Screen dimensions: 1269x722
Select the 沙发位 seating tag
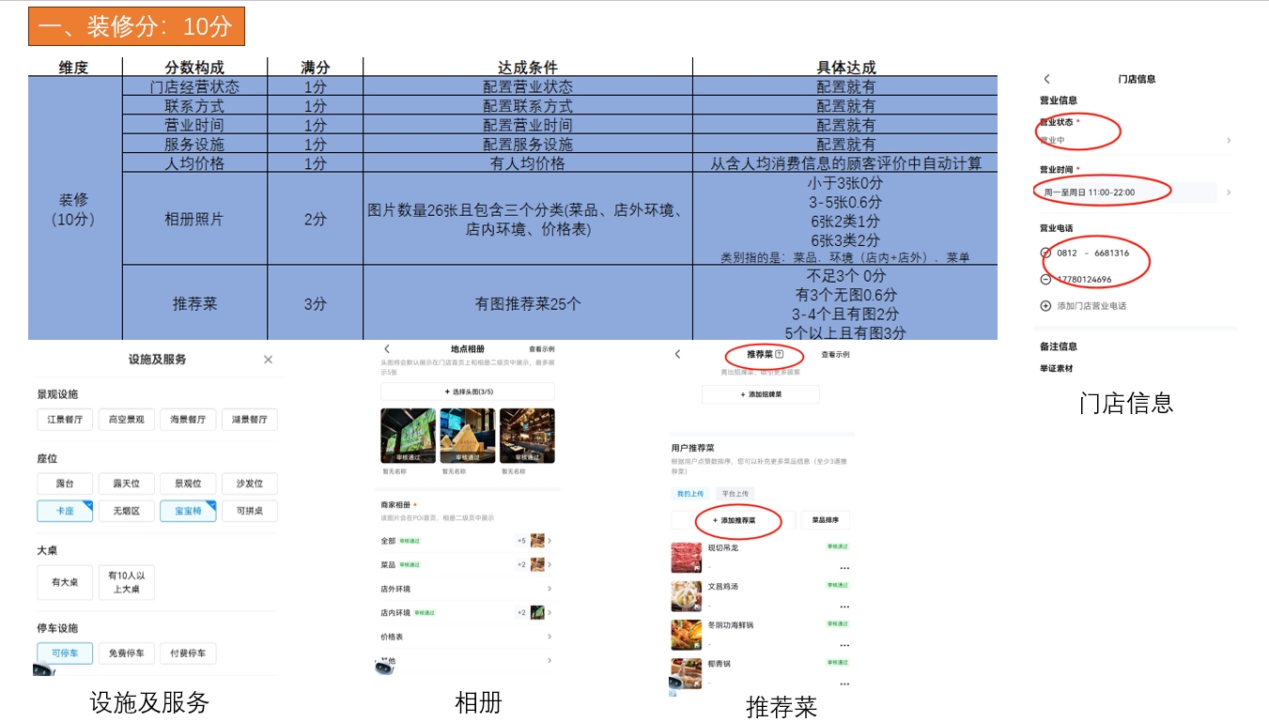[x=250, y=484]
